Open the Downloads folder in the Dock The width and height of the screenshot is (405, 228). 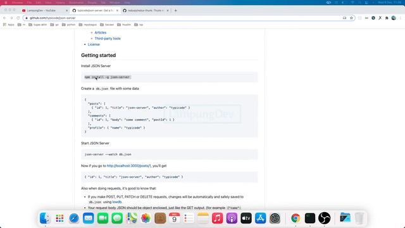(345, 218)
